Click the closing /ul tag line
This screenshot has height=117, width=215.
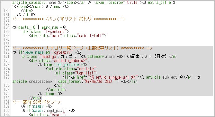pyautogui.click(x=59, y=85)
